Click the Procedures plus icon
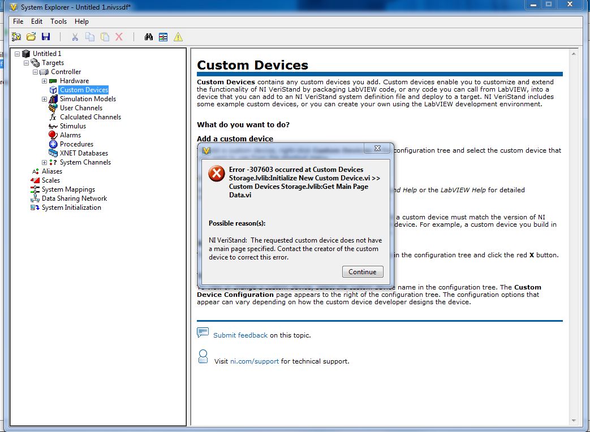This screenshot has width=590, height=432. point(53,144)
